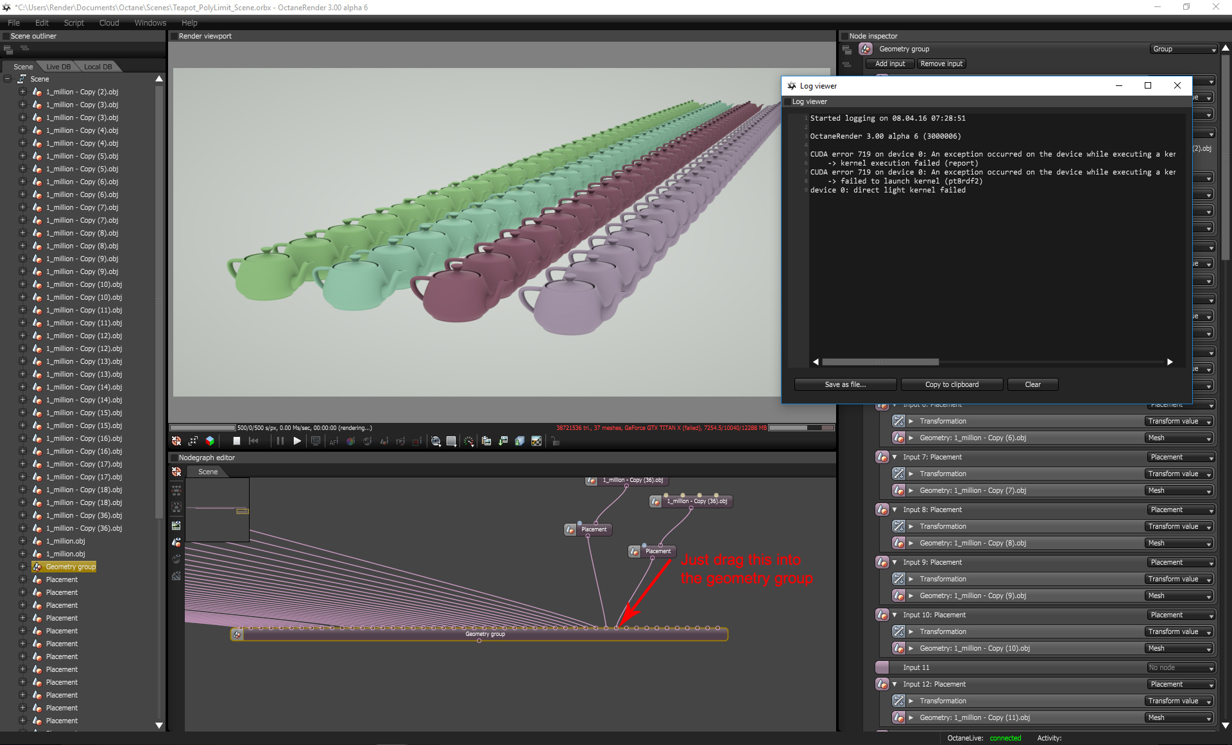Pause the render

click(x=280, y=441)
